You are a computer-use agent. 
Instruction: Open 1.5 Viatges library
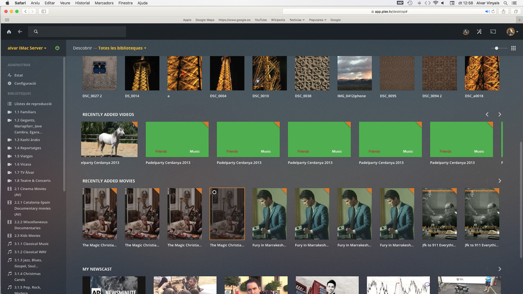pos(23,156)
